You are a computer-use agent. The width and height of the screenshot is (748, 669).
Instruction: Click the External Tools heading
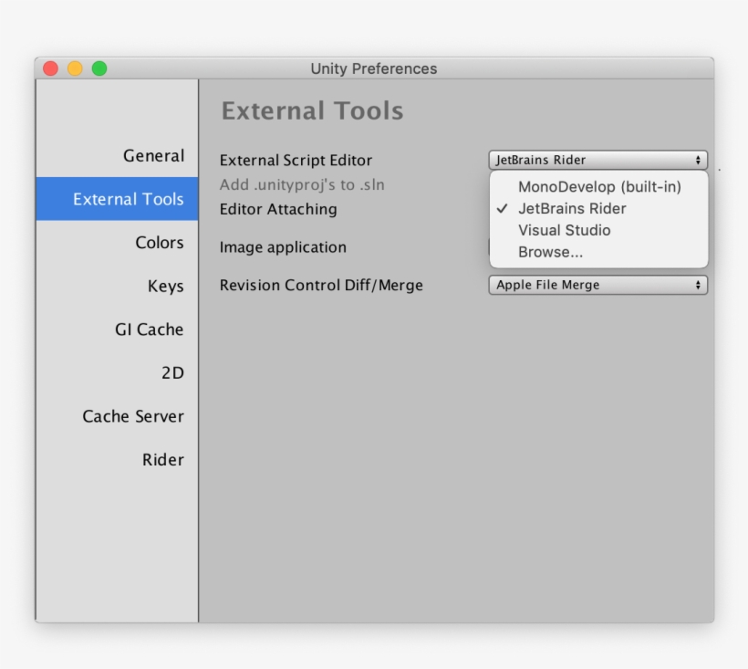click(x=313, y=110)
